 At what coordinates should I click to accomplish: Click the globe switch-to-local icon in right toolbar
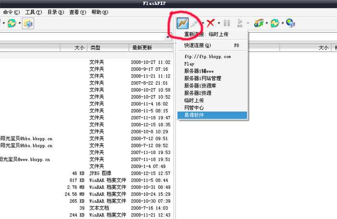[x=291, y=23]
